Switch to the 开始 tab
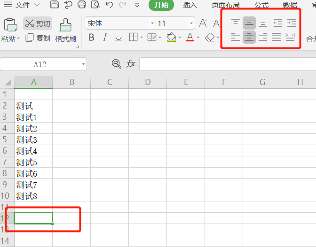 pyautogui.click(x=161, y=5)
